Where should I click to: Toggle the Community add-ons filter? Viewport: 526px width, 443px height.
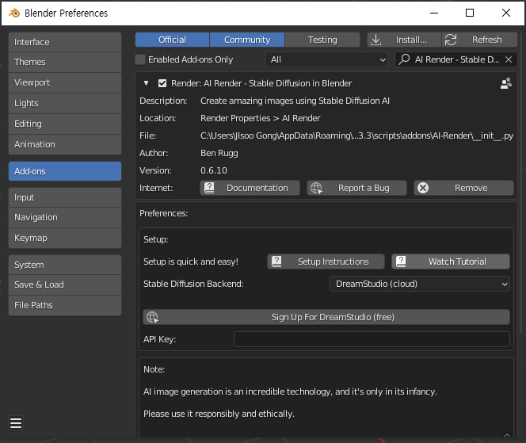tap(247, 40)
